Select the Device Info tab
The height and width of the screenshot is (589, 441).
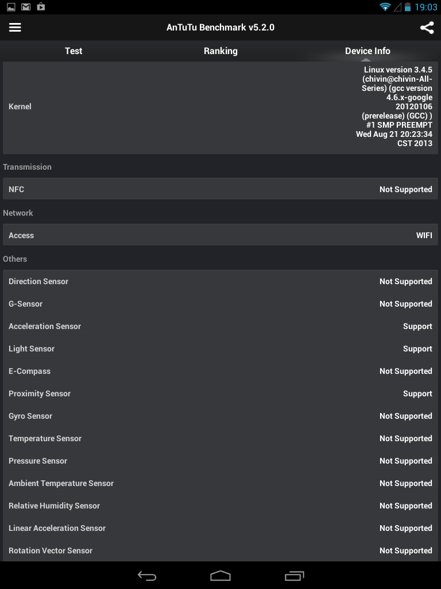(x=367, y=51)
